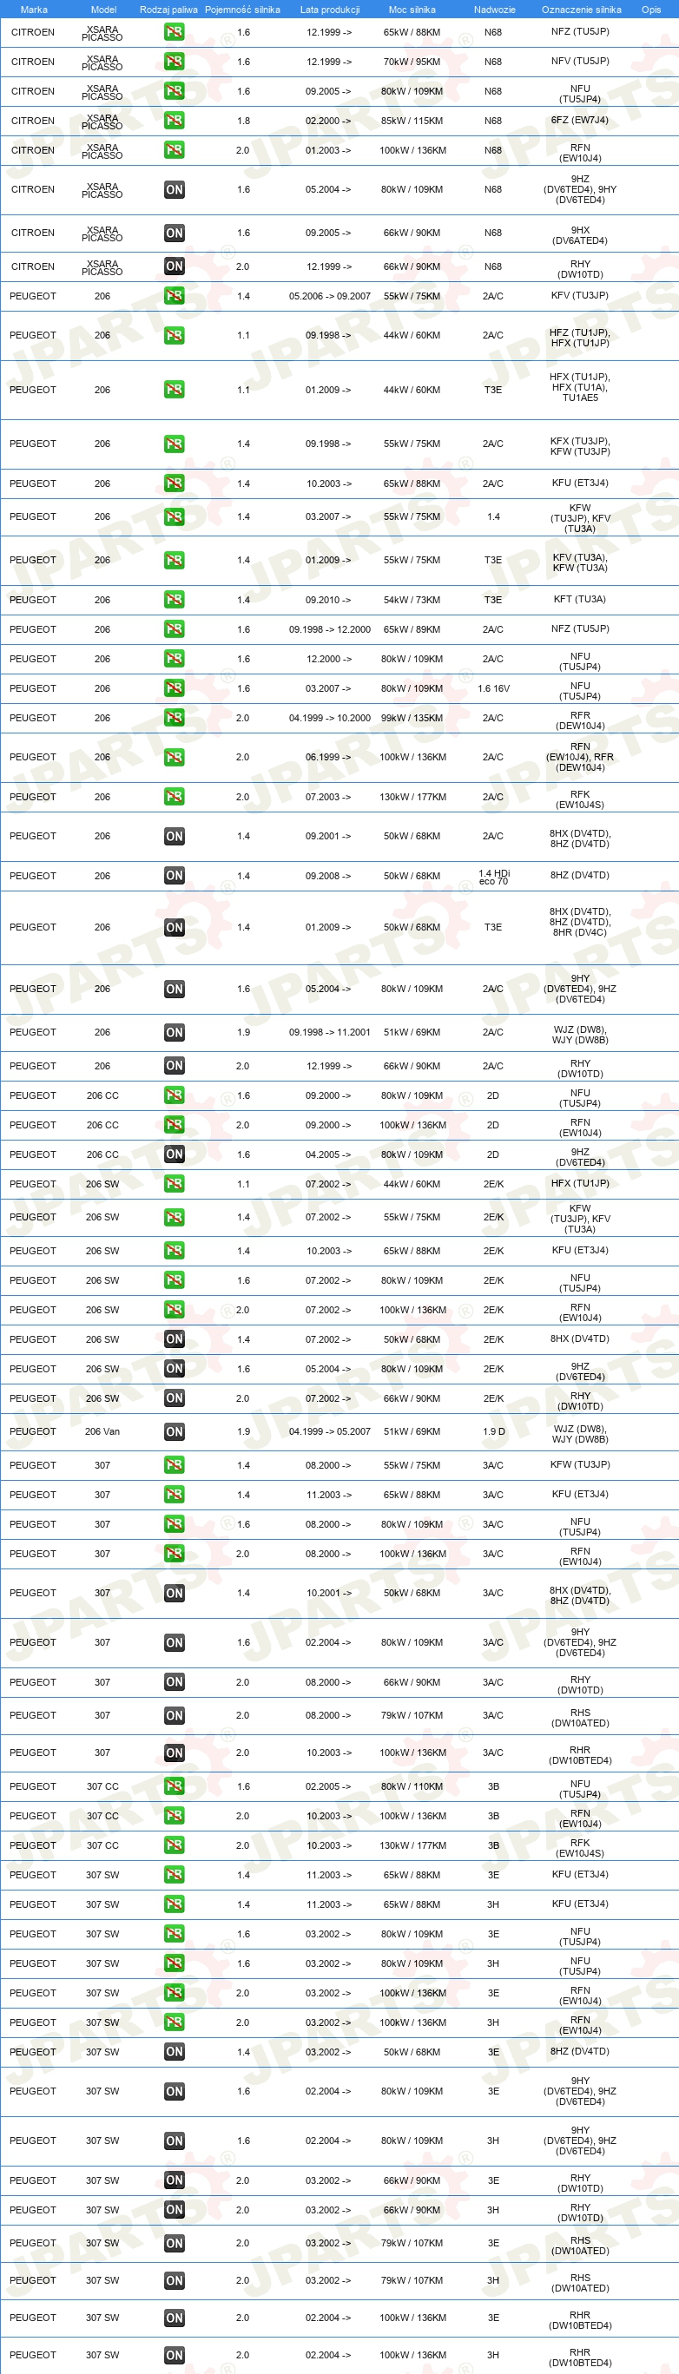Click PB icon in 206 CC 2.0 RFN row
This screenshot has width=679, height=2374.
[x=175, y=1125]
